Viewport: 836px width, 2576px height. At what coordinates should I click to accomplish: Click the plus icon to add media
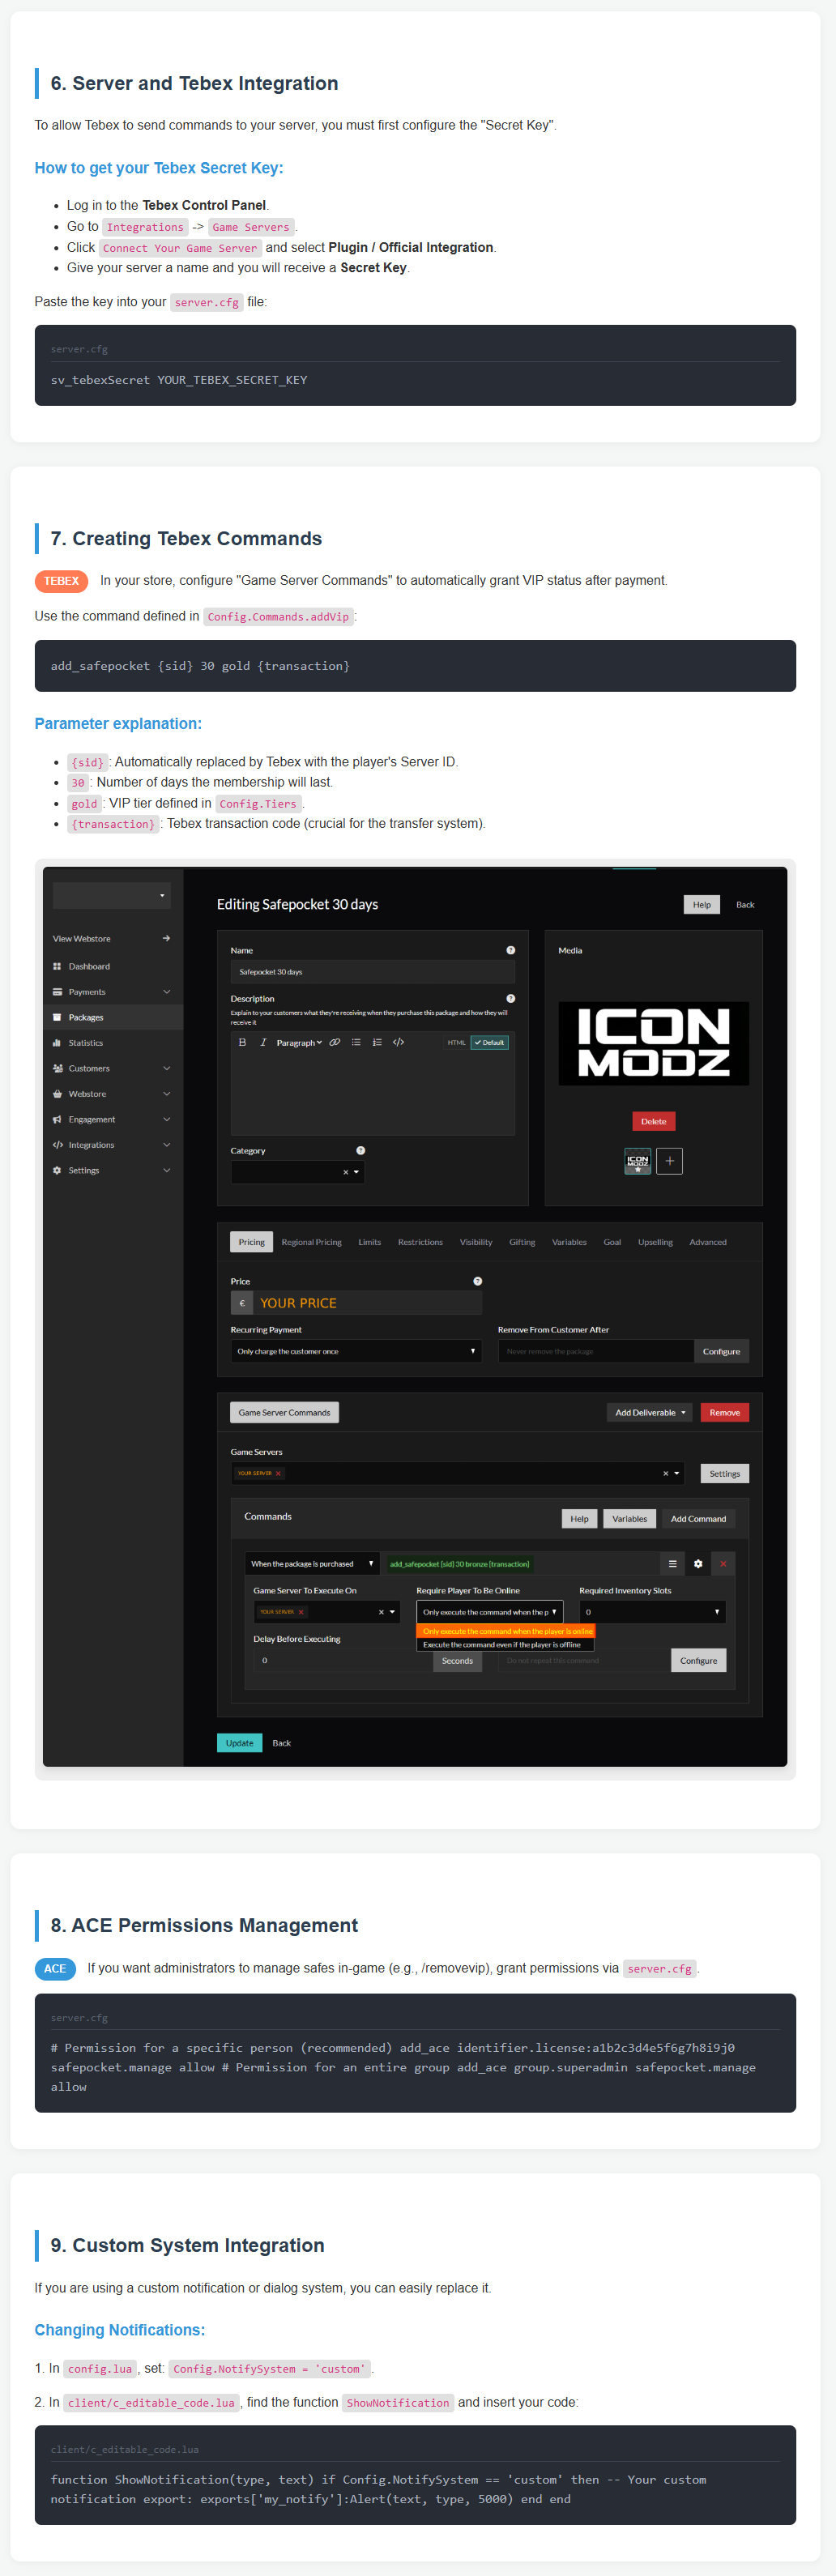pyautogui.click(x=669, y=1161)
